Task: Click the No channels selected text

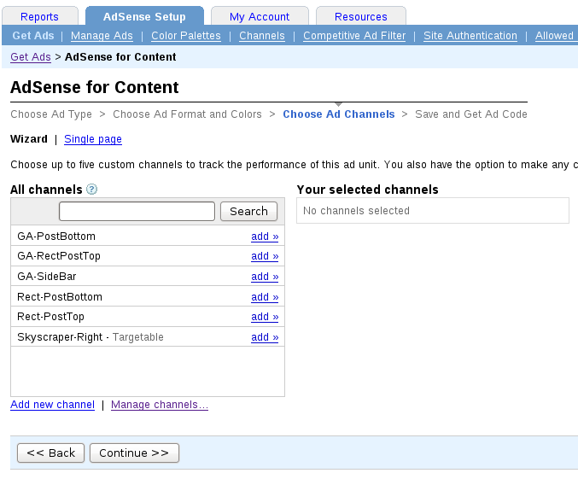Action: click(357, 211)
